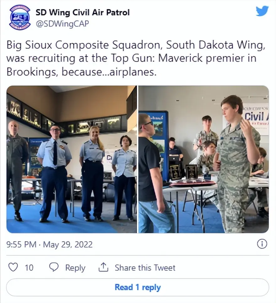
Task: Click the share upload arrow icon
Action: [103, 267]
